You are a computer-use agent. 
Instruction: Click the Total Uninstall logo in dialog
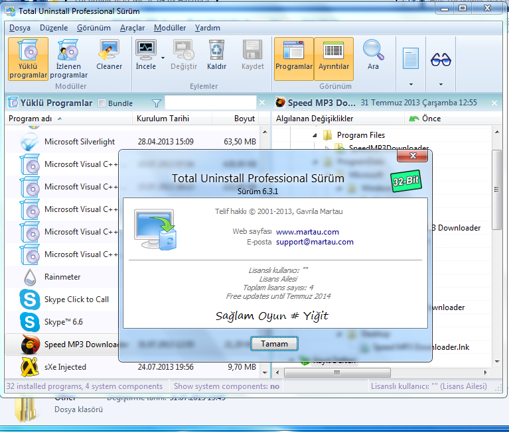coord(155,230)
